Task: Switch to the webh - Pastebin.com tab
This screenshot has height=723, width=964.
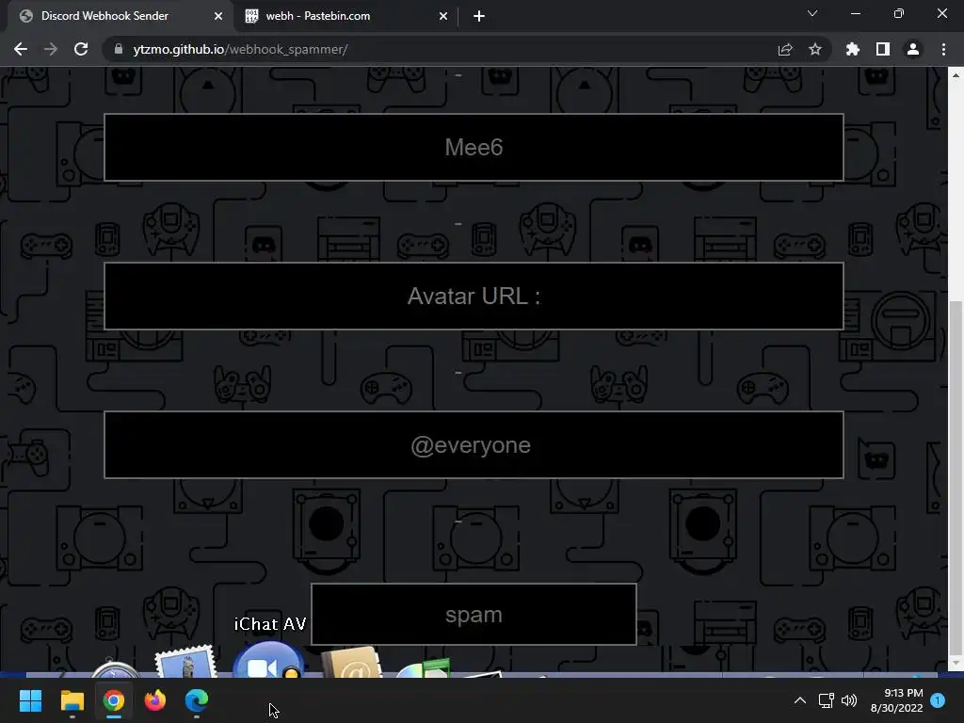Action: (346, 16)
